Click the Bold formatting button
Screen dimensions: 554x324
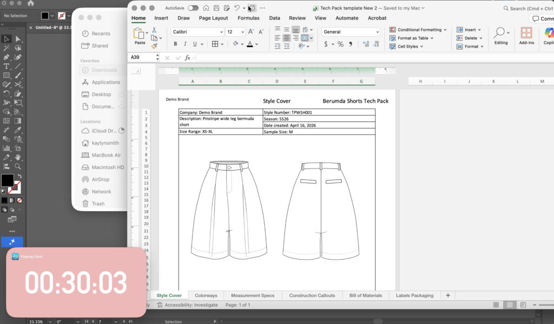[176, 44]
